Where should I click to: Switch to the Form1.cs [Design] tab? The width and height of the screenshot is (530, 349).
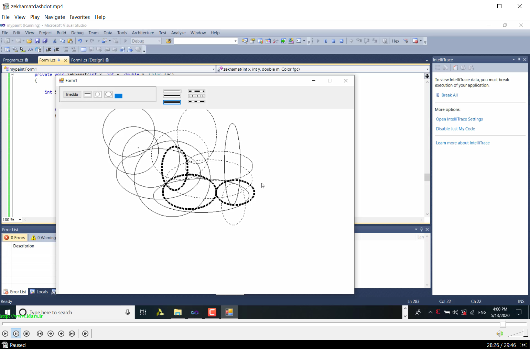(89, 60)
